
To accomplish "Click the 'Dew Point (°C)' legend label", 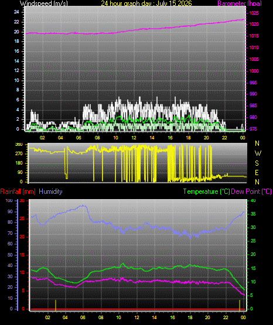I will [251, 191].
